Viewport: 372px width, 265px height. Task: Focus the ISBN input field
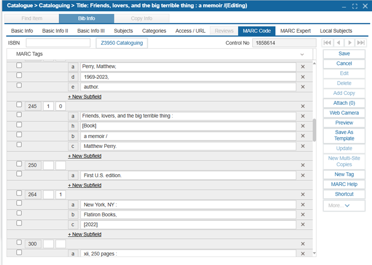58,43
